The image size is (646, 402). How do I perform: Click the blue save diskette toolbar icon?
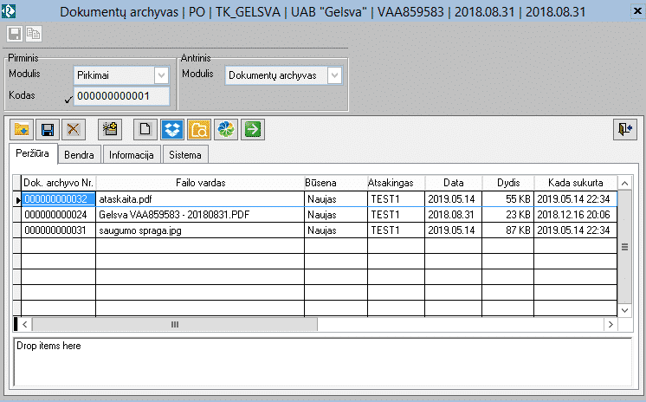point(48,129)
